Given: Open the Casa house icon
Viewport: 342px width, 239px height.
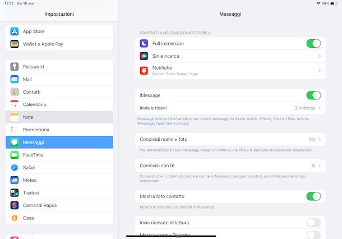Looking at the screenshot, I should pyautogui.click(x=15, y=218).
